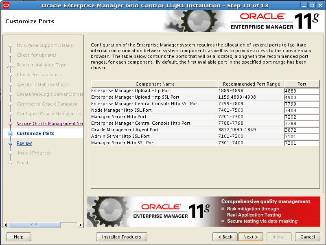Image resolution: width=326 pixels, height=245 pixels.
Task: Click the Port column header
Action: coord(302,84)
